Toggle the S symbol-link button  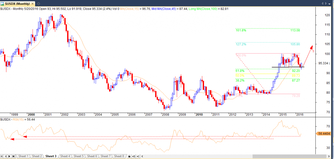pos(134,157)
